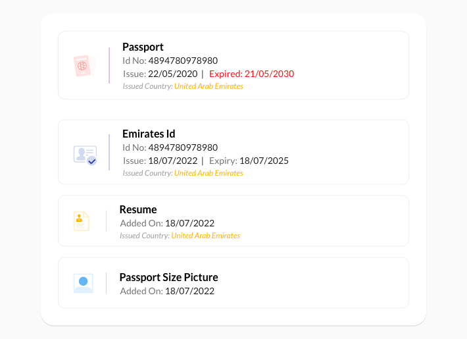Click Emirates Id issue date 18/07/2022

[x=173, y=161]
